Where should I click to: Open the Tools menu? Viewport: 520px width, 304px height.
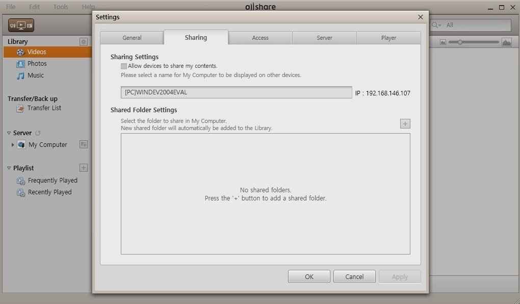tap(61, 7)
